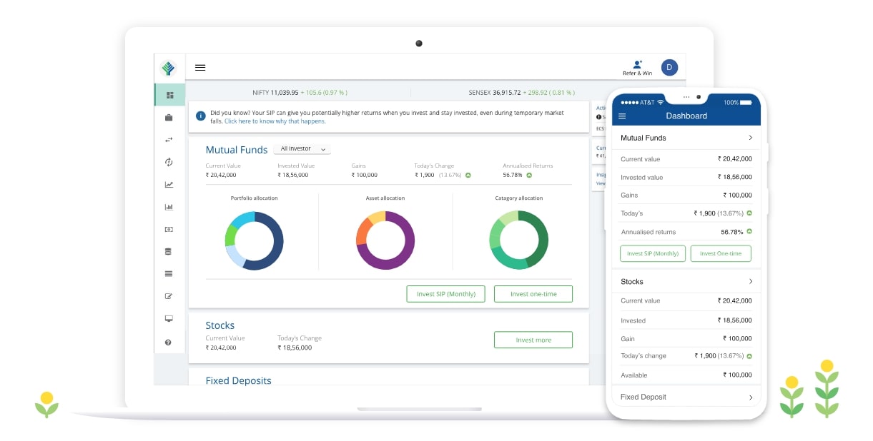Click the cash note icon in the sidebar
The height and width of the screenshot is (441, 873).
coord(169,230)
